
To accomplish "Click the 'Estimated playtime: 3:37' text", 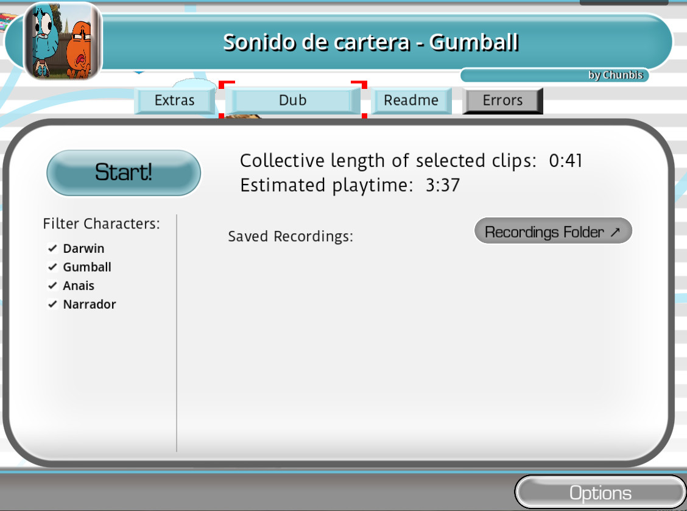I will (x=350, y=185).
